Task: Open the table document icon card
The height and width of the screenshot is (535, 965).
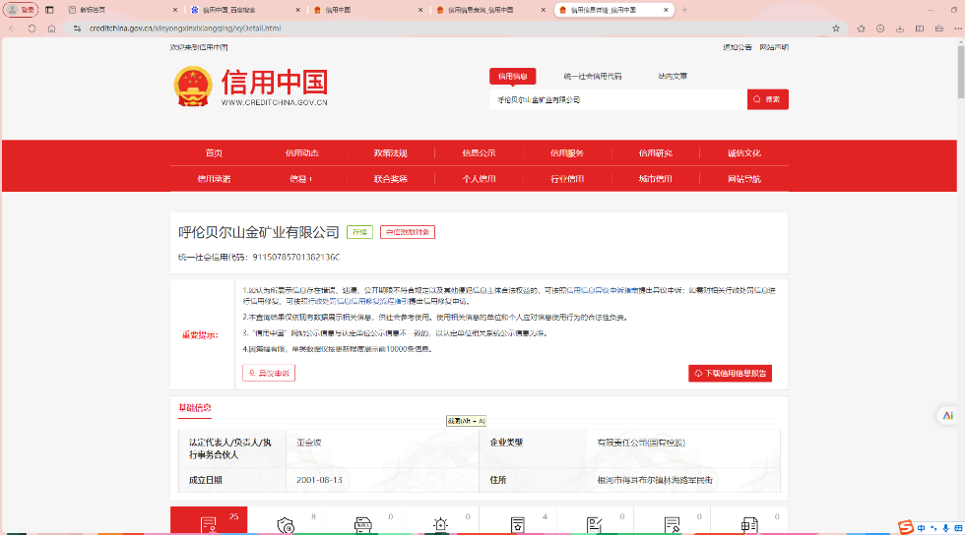Action: point(749,519)
